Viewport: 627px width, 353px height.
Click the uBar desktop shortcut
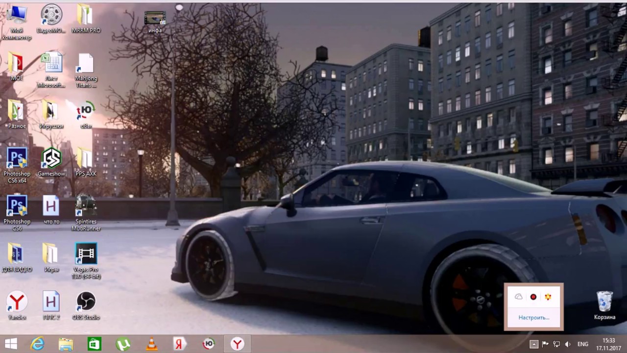click(86, 115)
